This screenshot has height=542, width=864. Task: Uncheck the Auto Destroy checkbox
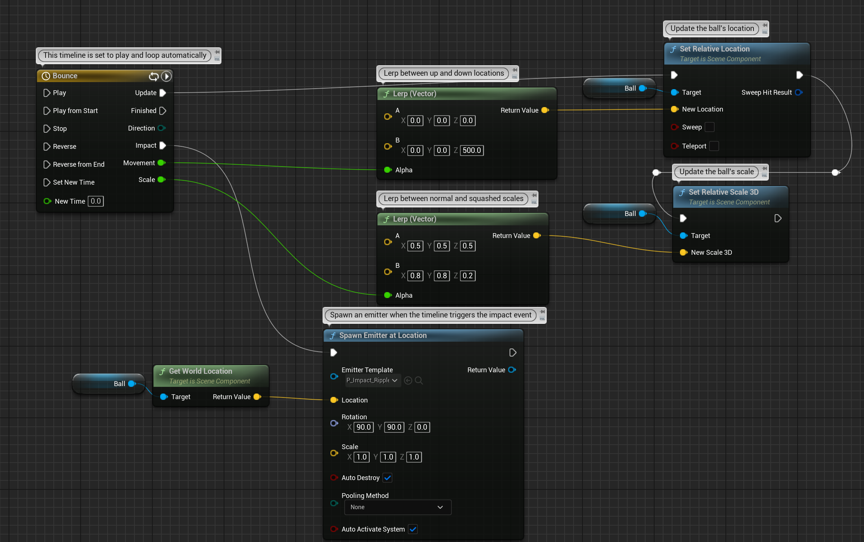388,478
